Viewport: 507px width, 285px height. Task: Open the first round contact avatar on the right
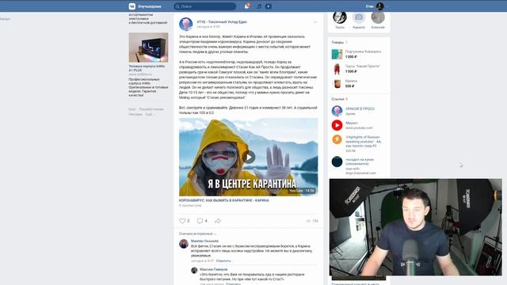pos(340,17)
